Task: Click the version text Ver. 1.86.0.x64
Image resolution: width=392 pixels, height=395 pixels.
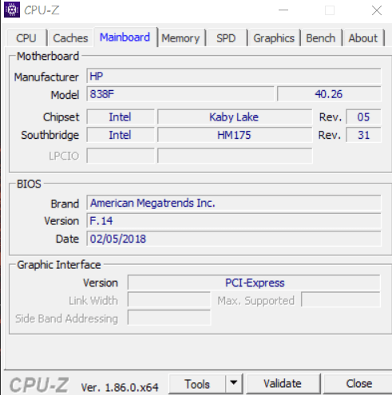Action: point(120,387)
